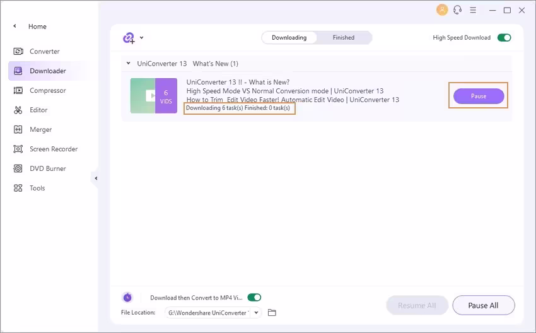Viewport: 536px width, 333px height.
Task: Open the file location folder icon
Action: tap(272, 312)
